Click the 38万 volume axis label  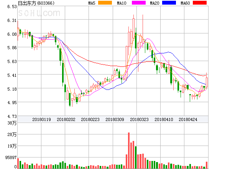pyautogui.click(x=12, y=123)
